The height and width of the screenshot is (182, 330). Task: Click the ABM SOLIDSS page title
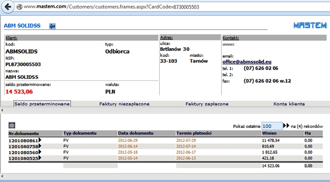coord(22,25)
